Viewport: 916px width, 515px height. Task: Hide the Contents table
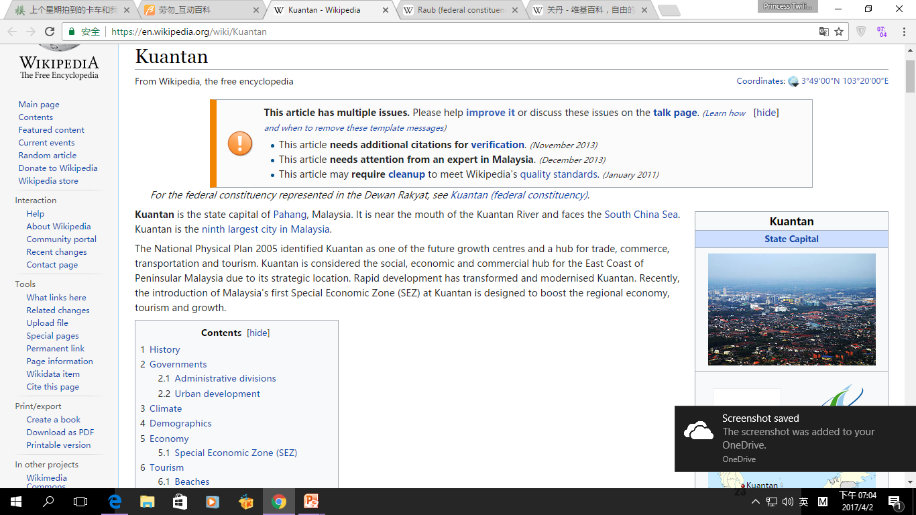pyautogui.click(x=258, y=333)
